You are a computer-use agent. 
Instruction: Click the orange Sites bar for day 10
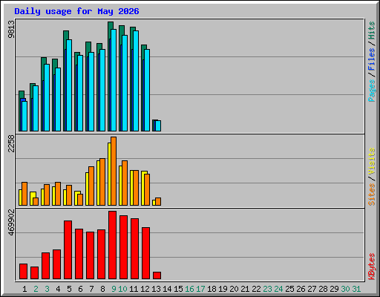125,183
